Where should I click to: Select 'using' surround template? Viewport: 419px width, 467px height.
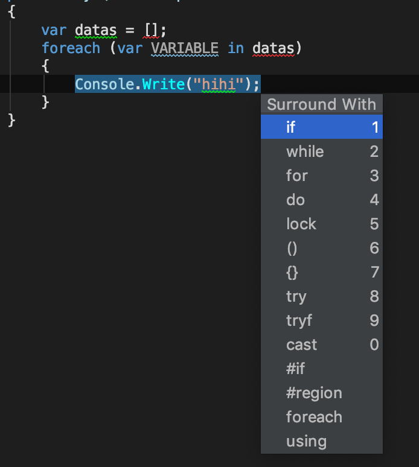coord(321,441)
